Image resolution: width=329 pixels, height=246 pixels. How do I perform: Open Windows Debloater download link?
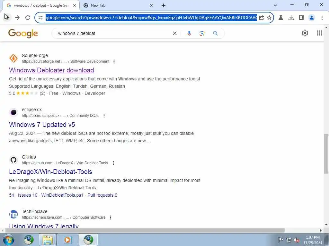(x=51, y=70)
